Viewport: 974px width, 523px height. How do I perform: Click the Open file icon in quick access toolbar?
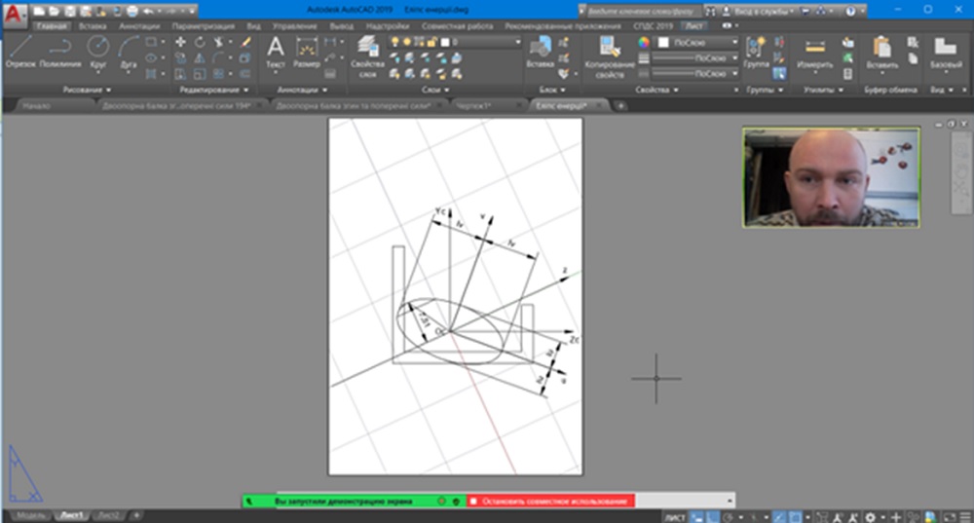(55, 11)
